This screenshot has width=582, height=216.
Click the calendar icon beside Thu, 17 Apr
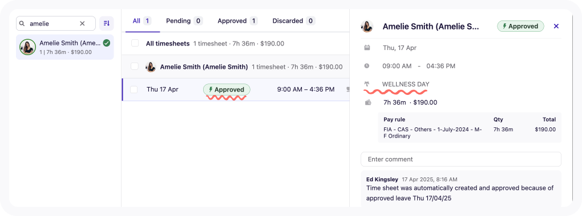coord(367,48)
